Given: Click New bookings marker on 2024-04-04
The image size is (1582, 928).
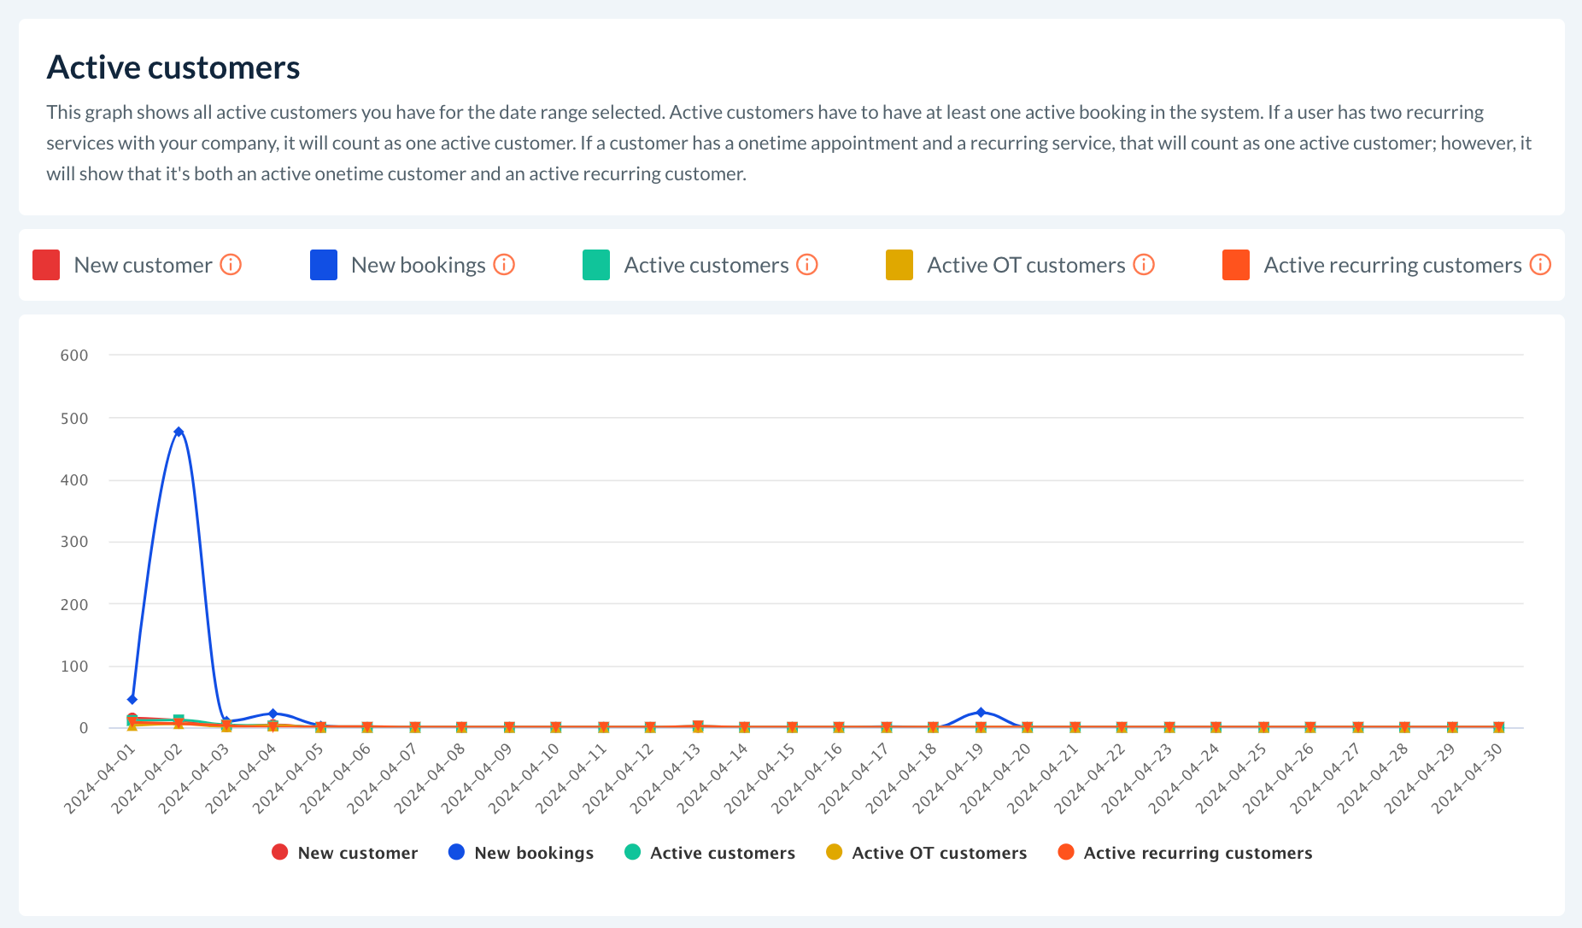Looking at the screenshot, I should point(272,714).
